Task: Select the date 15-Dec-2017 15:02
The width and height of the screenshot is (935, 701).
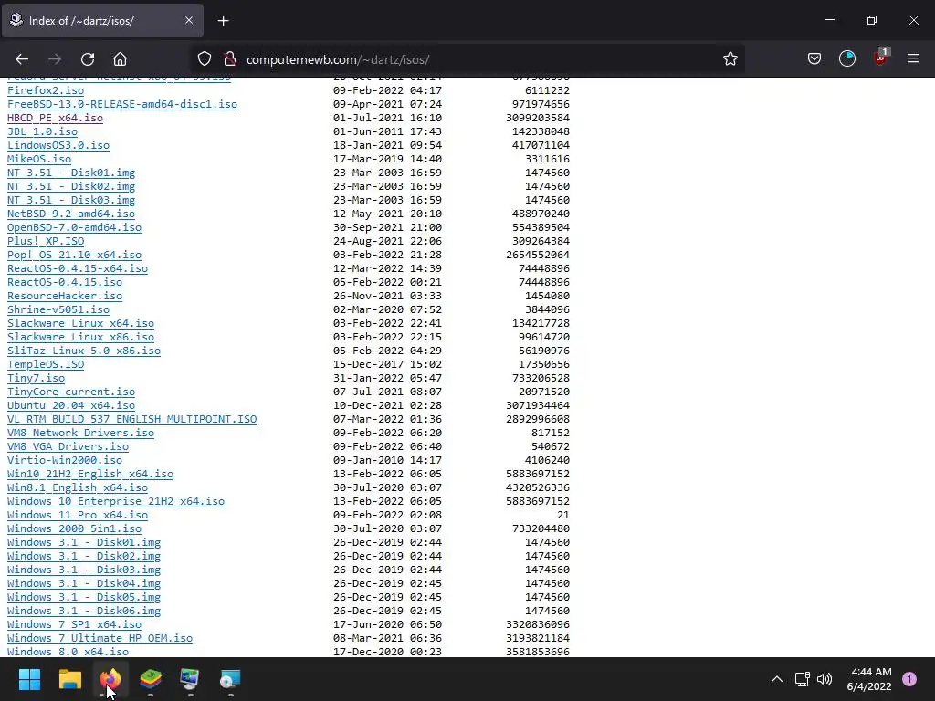Action: click(387, 365)
